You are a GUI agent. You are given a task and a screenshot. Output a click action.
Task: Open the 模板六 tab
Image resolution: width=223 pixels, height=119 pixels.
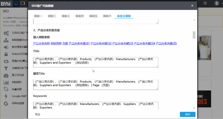pyautogui.click(x=107, y=16)
